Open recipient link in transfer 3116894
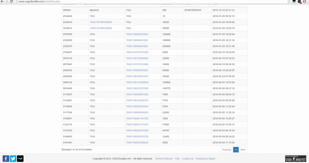309x163 pixels. (137, 107)
